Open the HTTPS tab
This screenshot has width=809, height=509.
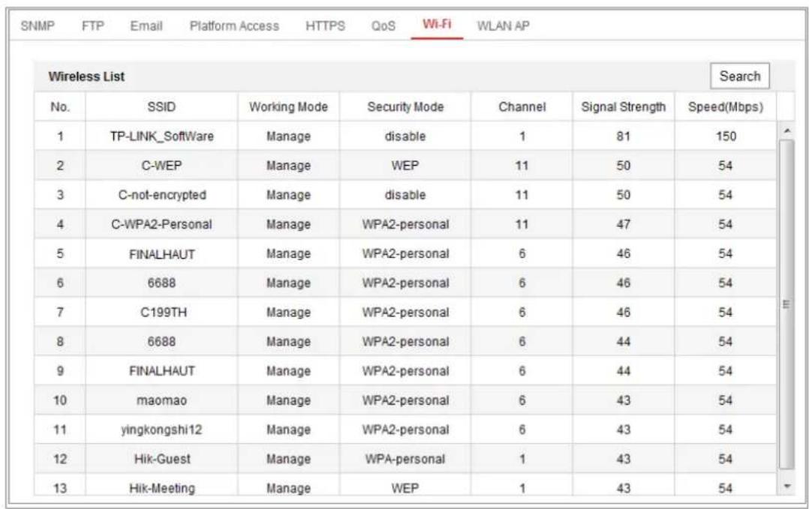coord(325,25)
